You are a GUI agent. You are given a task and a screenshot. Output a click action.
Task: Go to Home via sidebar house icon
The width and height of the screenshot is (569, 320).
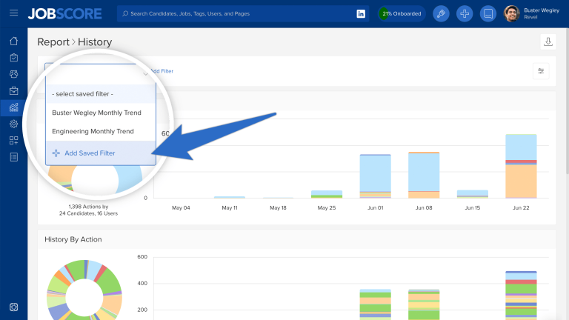14,41
